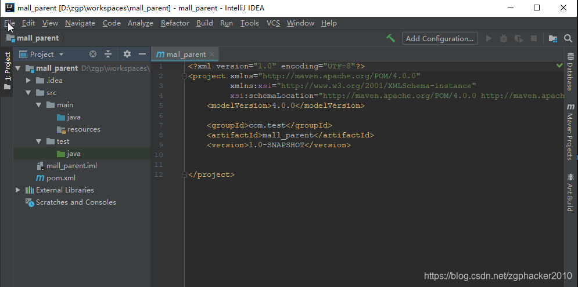Open Project panel settings gear

pyautogui.click(x=127, y=54)
